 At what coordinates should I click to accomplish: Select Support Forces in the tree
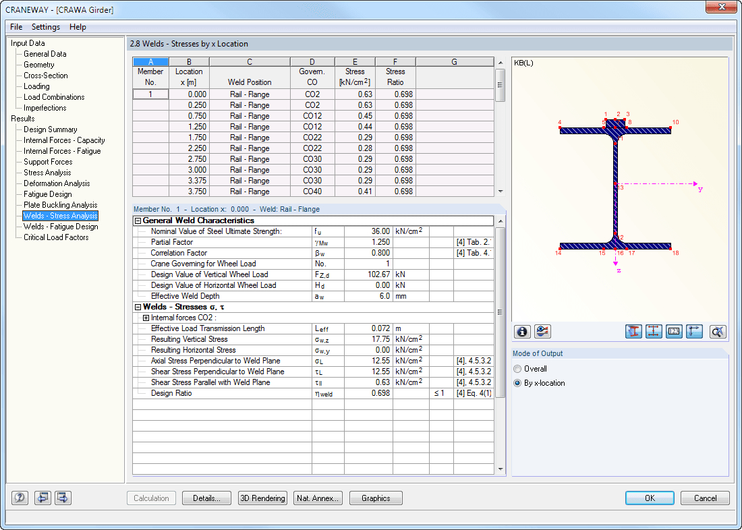[48, 162]
